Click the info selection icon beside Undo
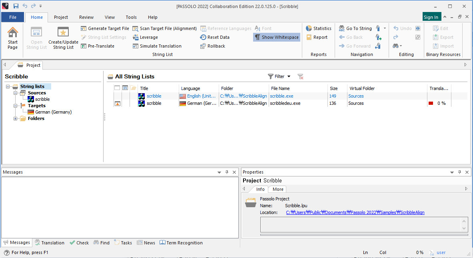The width and height of the screenshot is (473, 258). pyautogui.click(x=418, y=28)
